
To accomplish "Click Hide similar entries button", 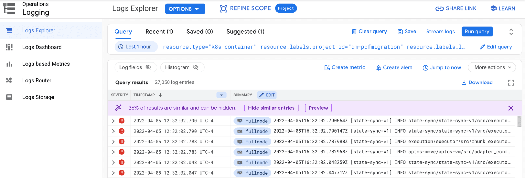I will point(271,108).
